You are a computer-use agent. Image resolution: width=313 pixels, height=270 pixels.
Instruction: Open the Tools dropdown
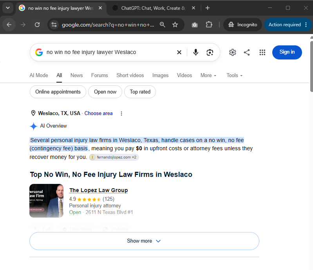point(234,76)
